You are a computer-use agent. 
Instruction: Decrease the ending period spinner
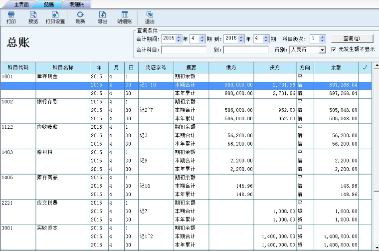click(x=266, y=40)
